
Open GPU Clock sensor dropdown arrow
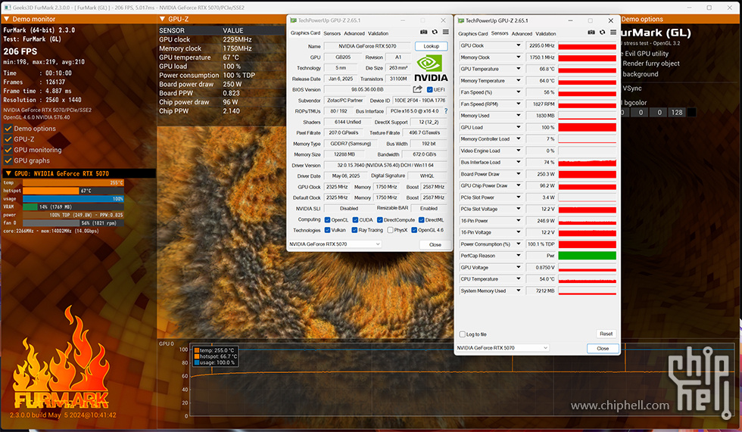(x=518, y=45)
